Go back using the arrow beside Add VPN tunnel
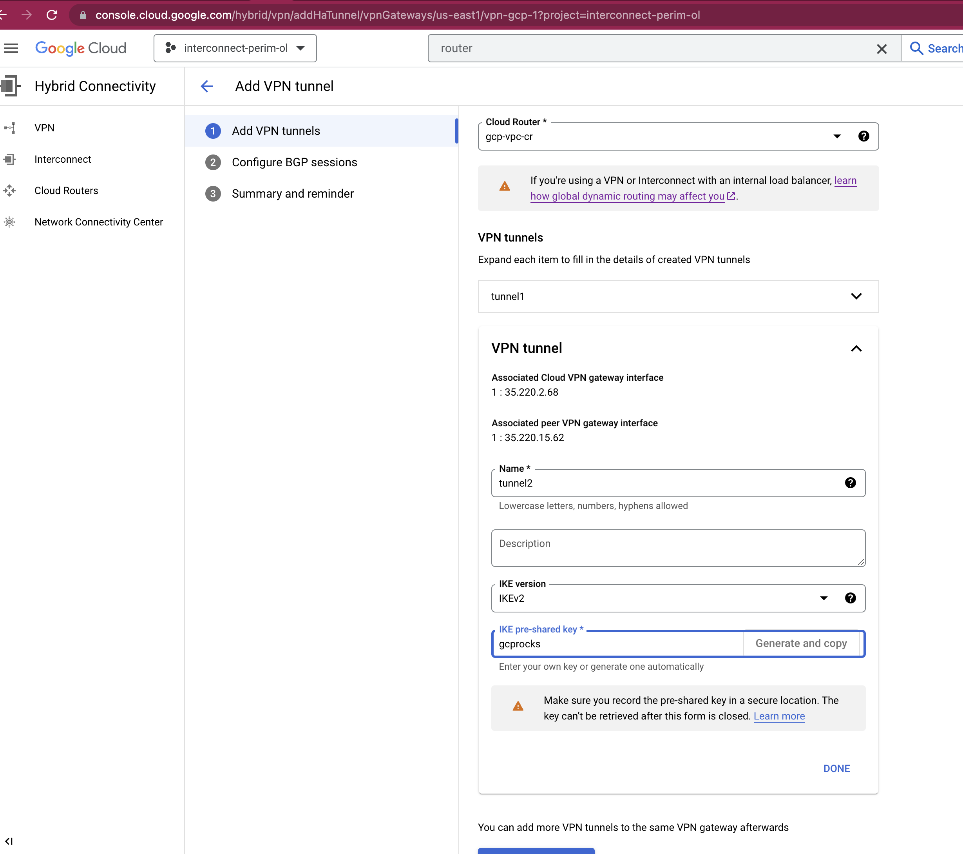The image size is (963, 854). (207, 86)
